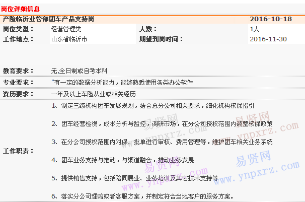The width and height of the screenshot is (305, 202).
Task: Click the 工作地点 label
Action: click(x=18, y=39)
